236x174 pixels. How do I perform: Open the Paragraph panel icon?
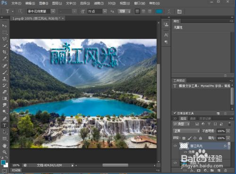(x=166, y=42)
